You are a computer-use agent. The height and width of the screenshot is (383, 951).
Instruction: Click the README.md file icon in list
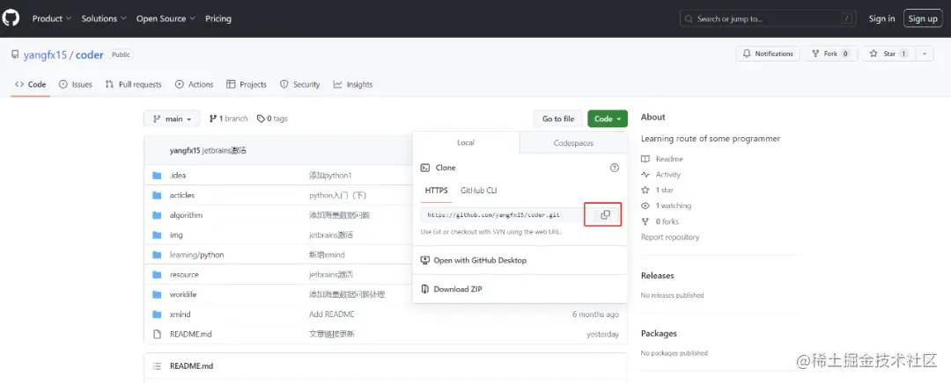point(157,334)
